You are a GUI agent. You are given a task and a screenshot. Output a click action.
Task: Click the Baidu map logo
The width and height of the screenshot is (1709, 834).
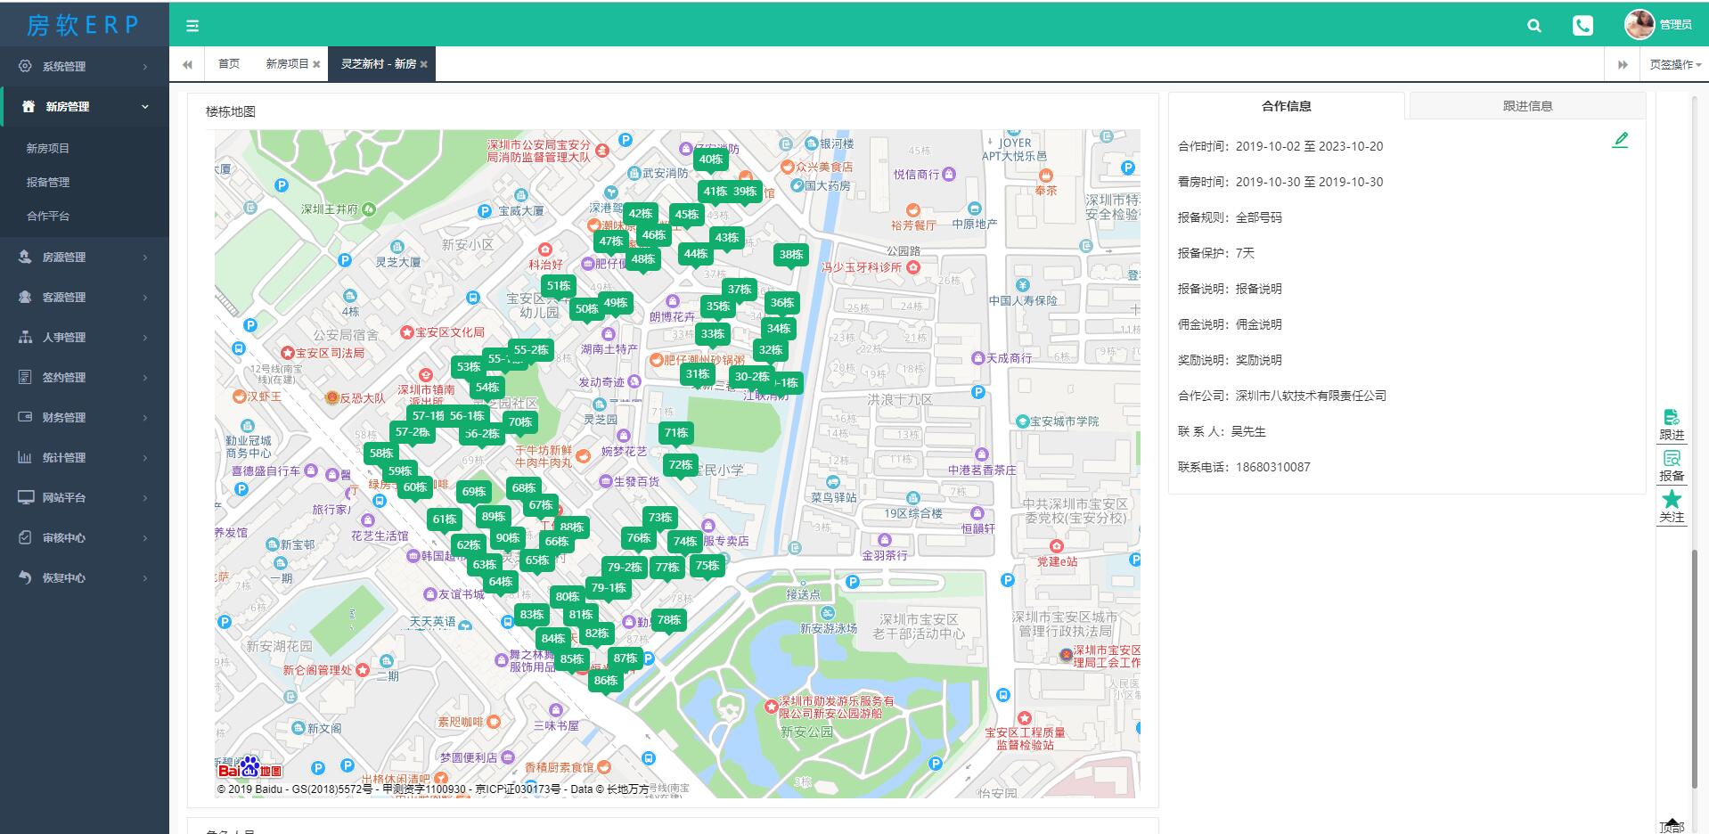250,768
